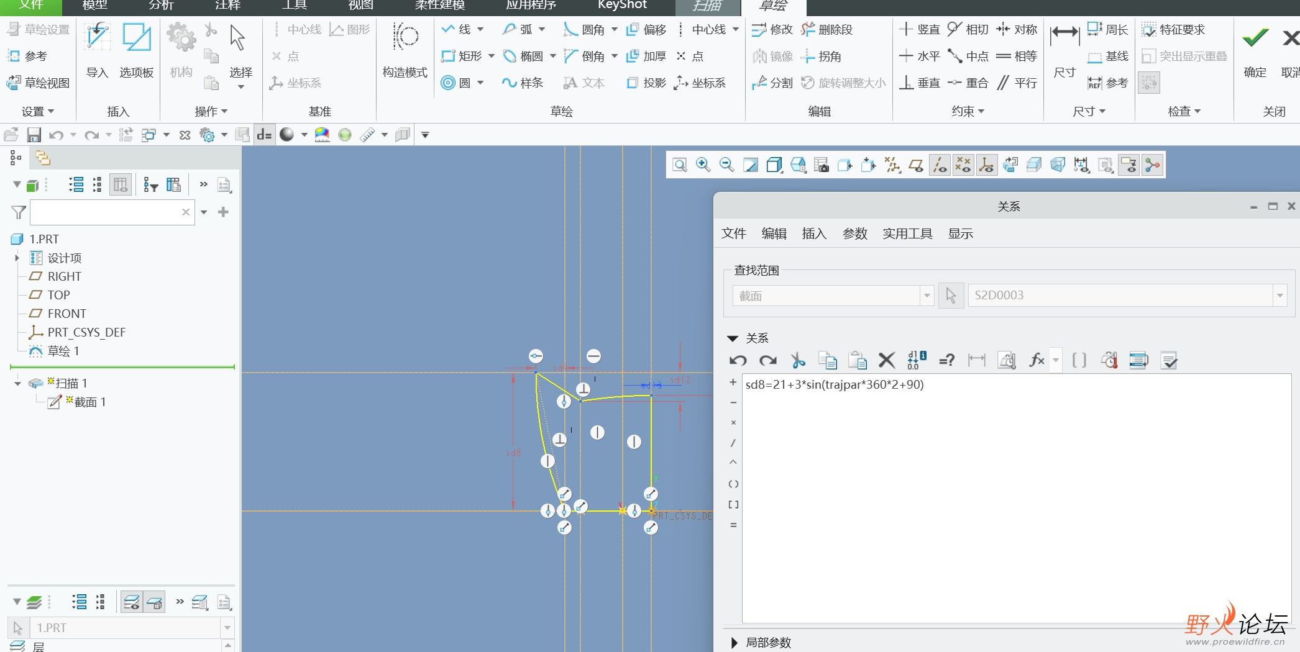Image resolution: width=1300 pixels, height=652 pixels.
Task: Toggle Construction Mode (构造模式)
Action: [405, 51]
